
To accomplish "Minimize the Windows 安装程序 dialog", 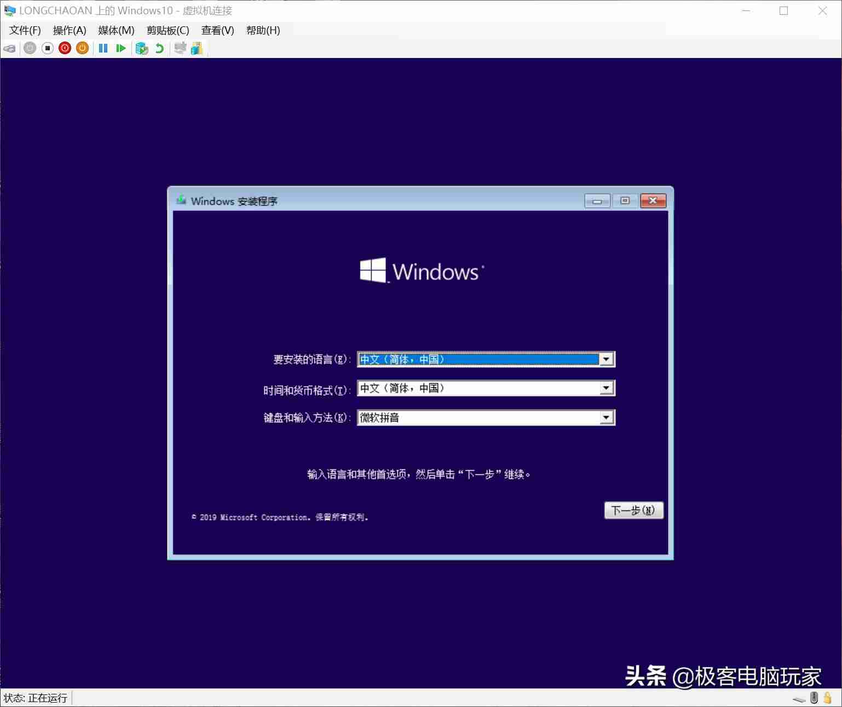I will [x=597, y=201].
